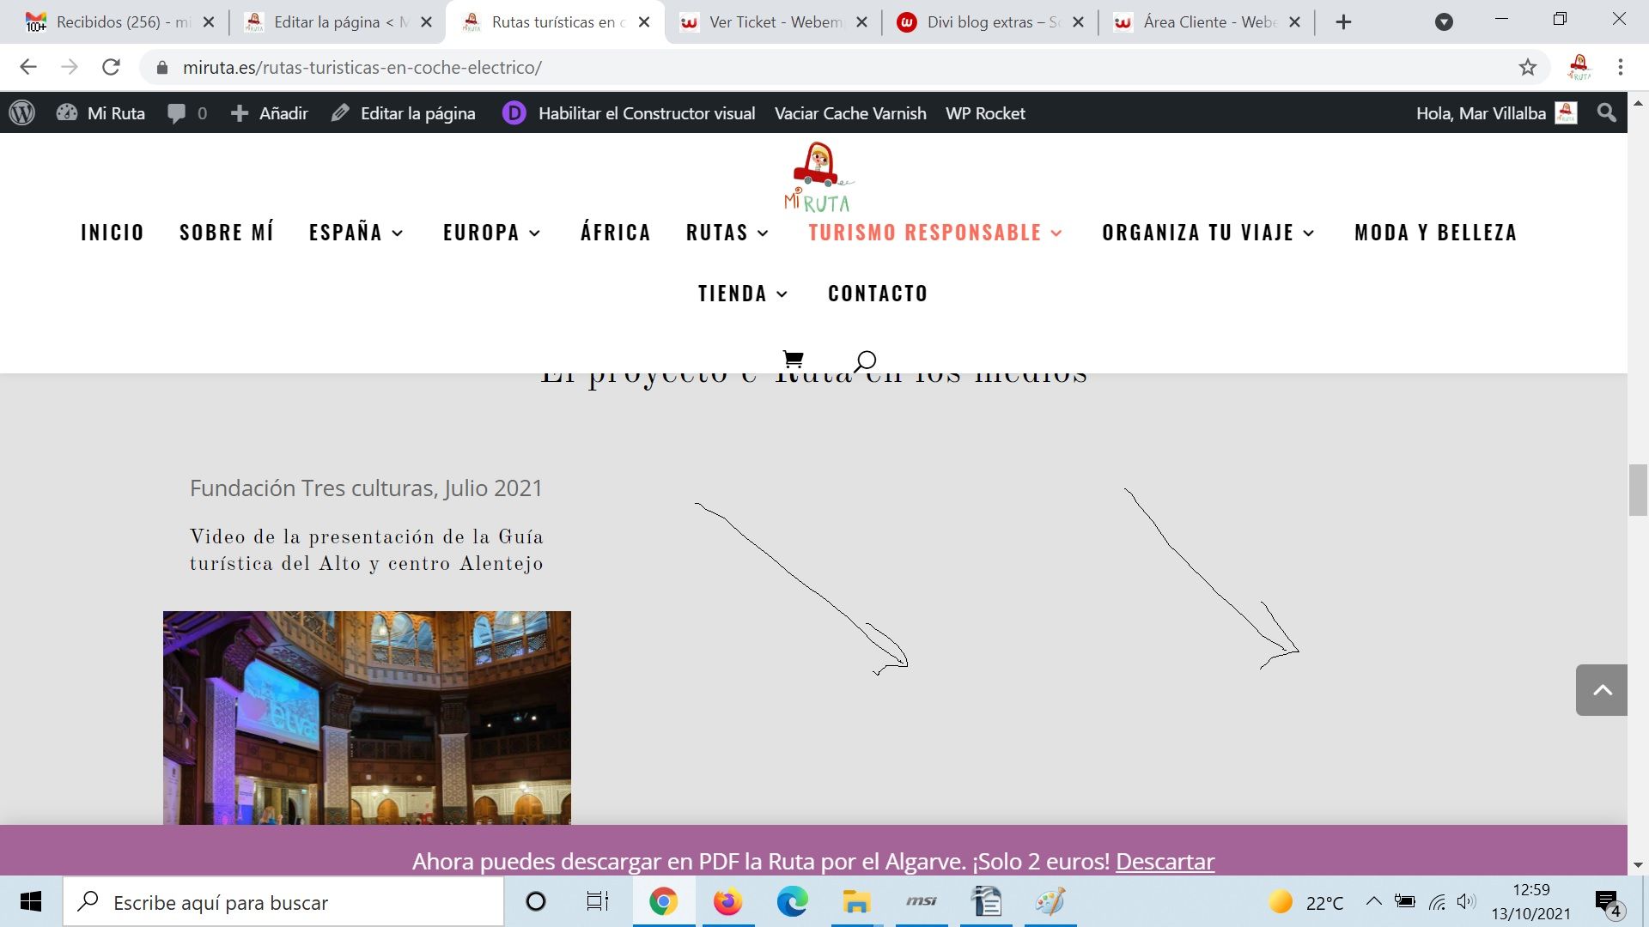
Task: Click Vaciar Cache Varnish
Action: click(x=850, y=113)
